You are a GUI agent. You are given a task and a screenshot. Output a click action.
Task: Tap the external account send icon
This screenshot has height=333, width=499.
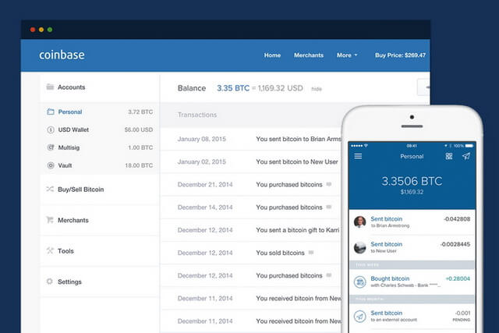[360, 317]
